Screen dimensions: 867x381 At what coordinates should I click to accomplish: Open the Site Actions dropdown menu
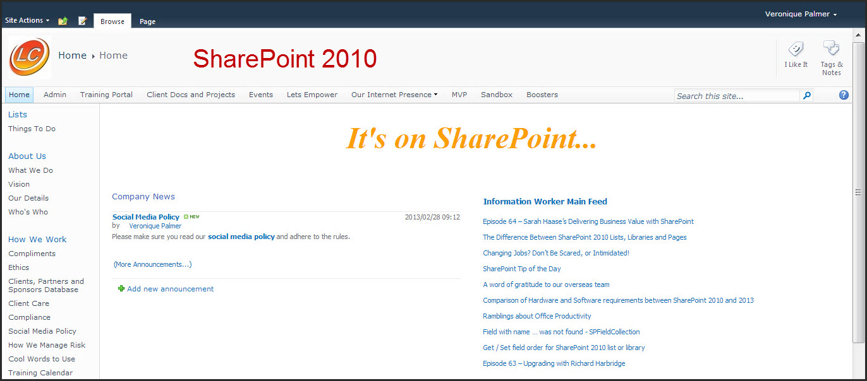pyautogui.click(x=27, y=20)
